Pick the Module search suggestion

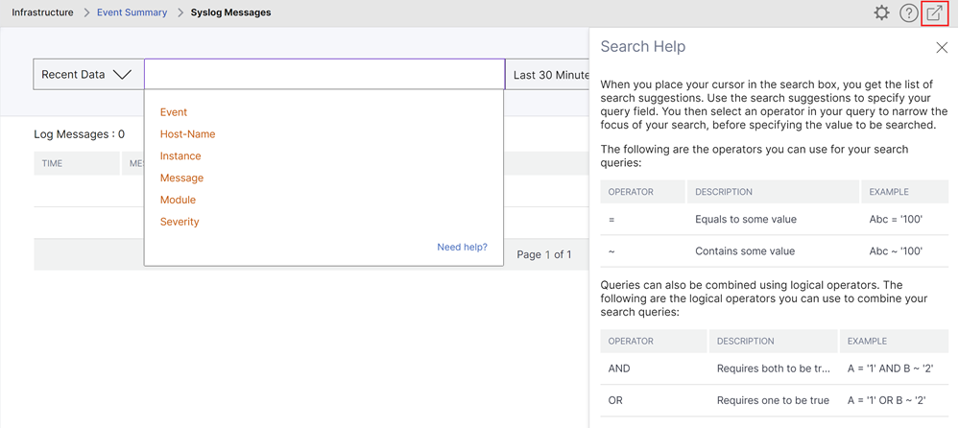(x=178, y=200)
